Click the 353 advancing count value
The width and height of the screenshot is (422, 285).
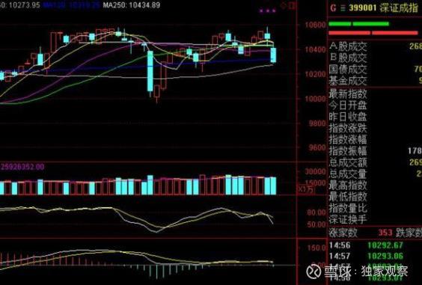click(385, 233)
